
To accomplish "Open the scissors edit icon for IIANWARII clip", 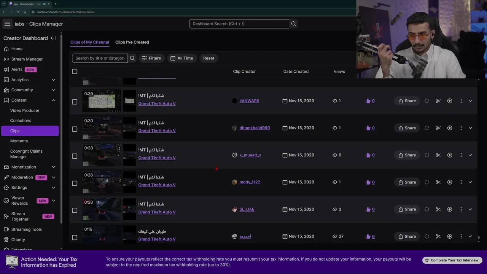I will point(438,101).
